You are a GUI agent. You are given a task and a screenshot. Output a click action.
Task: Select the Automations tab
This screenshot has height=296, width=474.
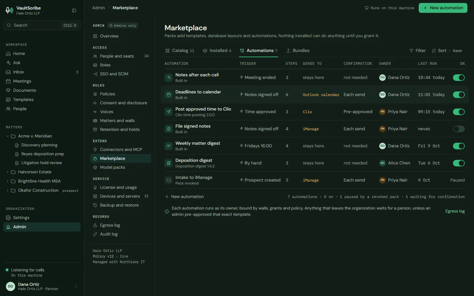pyautogui.click(x=259, y=51)
